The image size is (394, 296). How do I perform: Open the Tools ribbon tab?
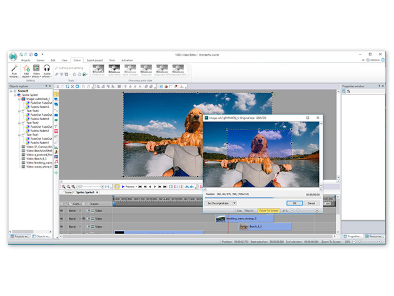[x=112, y=60]
